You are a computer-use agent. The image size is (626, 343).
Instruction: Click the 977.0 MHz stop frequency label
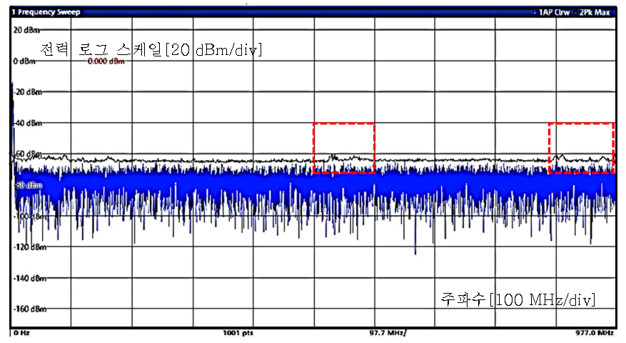point(595,333)
